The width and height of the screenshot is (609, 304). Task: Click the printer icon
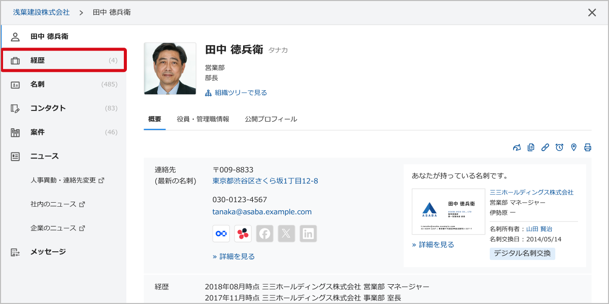tap(588, 147)
